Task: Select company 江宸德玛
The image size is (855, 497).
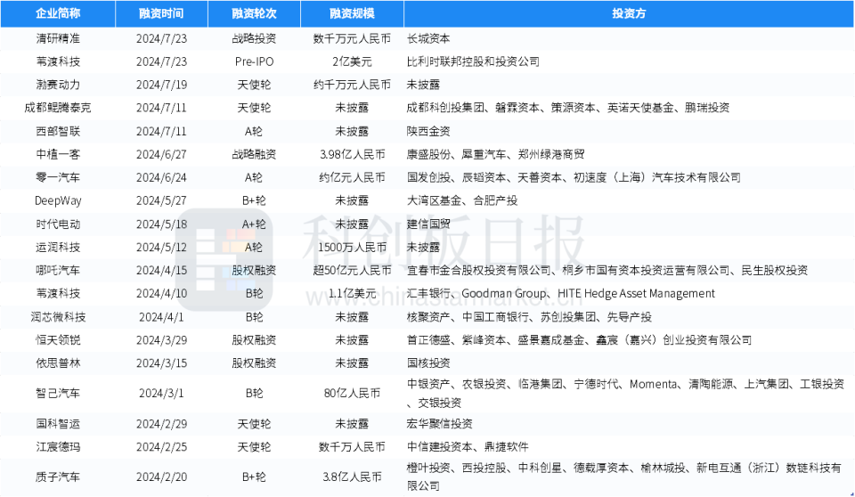Action: (58, 447)
